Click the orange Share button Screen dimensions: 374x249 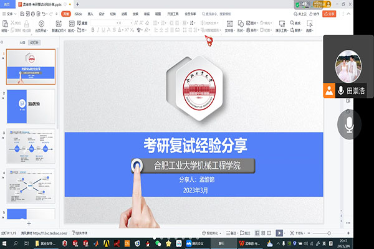pyautogui.click(x=329, y=14)
